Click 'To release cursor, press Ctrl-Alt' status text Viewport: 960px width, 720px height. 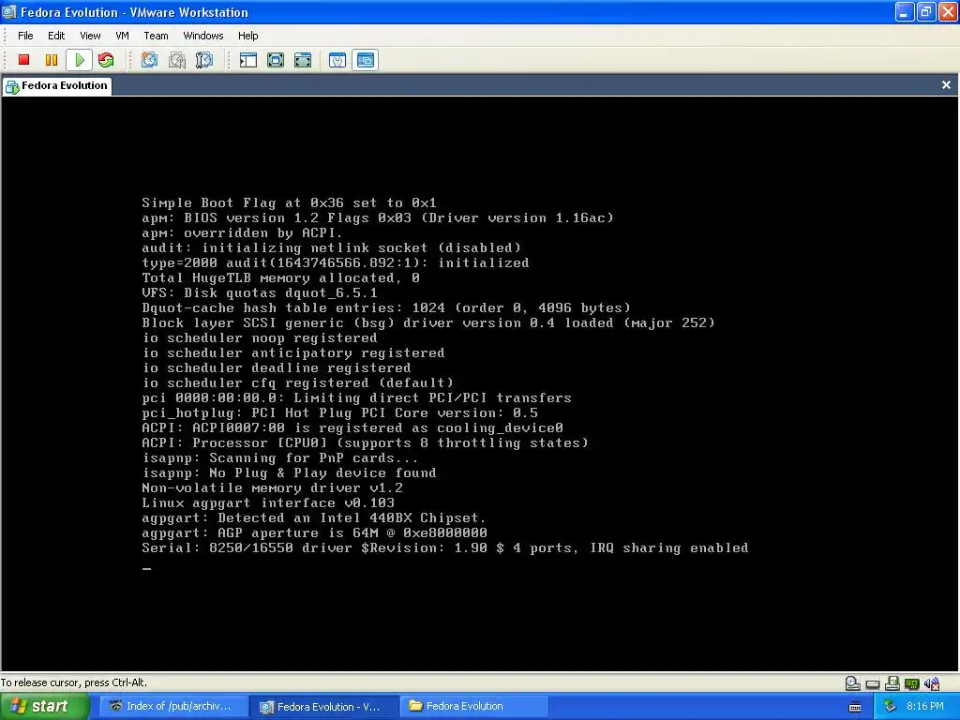coord(74,682)
